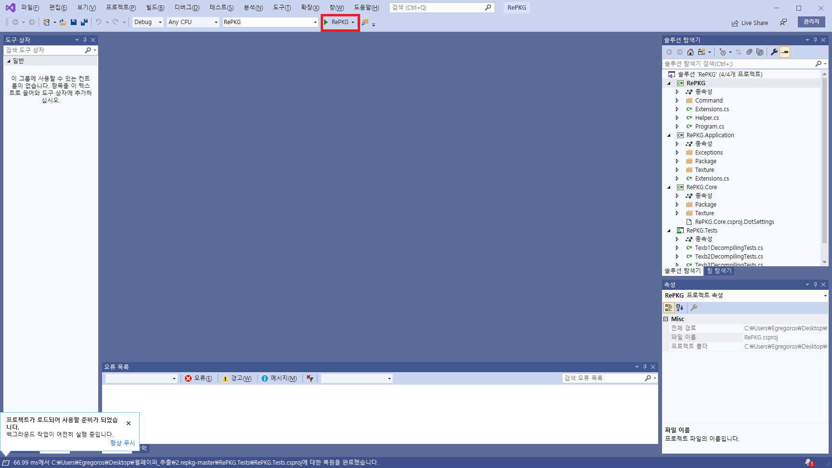Click the Live Share icon

[735, 23]
